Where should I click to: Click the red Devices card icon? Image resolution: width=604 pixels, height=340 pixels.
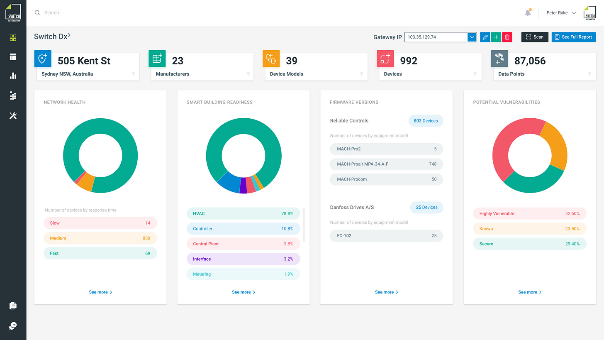pyautogui.click(x=385, y=59)
